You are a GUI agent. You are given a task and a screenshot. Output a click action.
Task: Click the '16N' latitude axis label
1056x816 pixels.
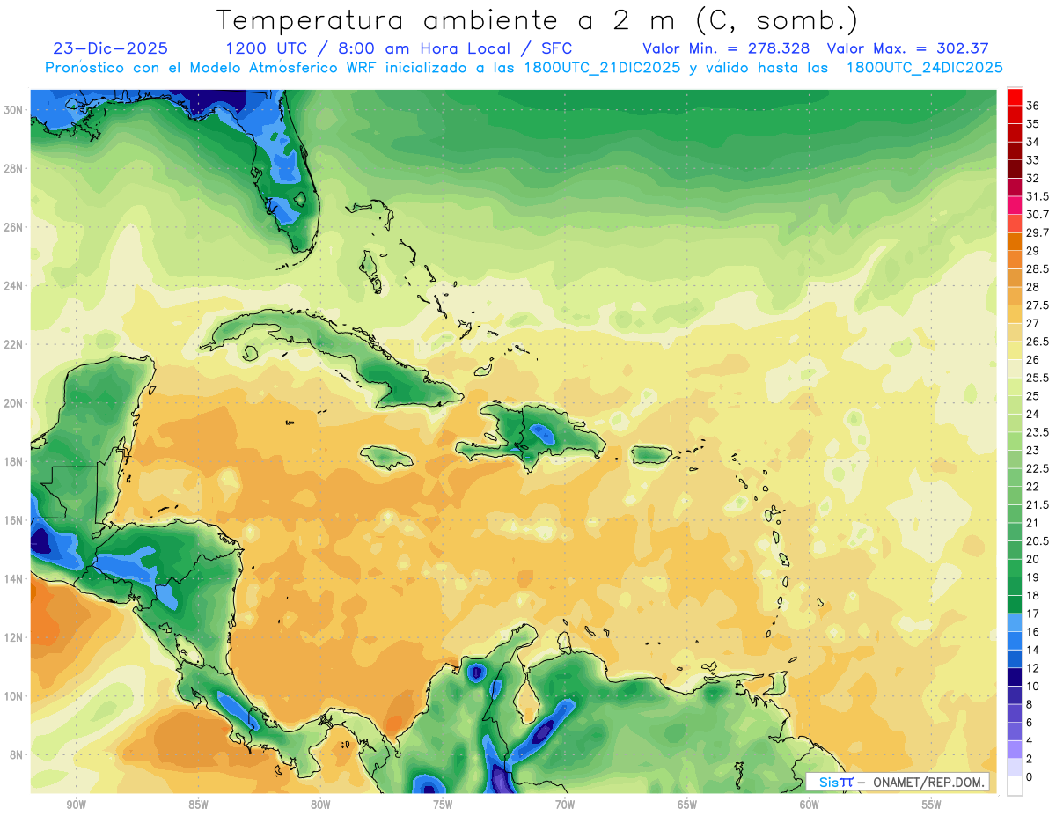click(15, 520)
